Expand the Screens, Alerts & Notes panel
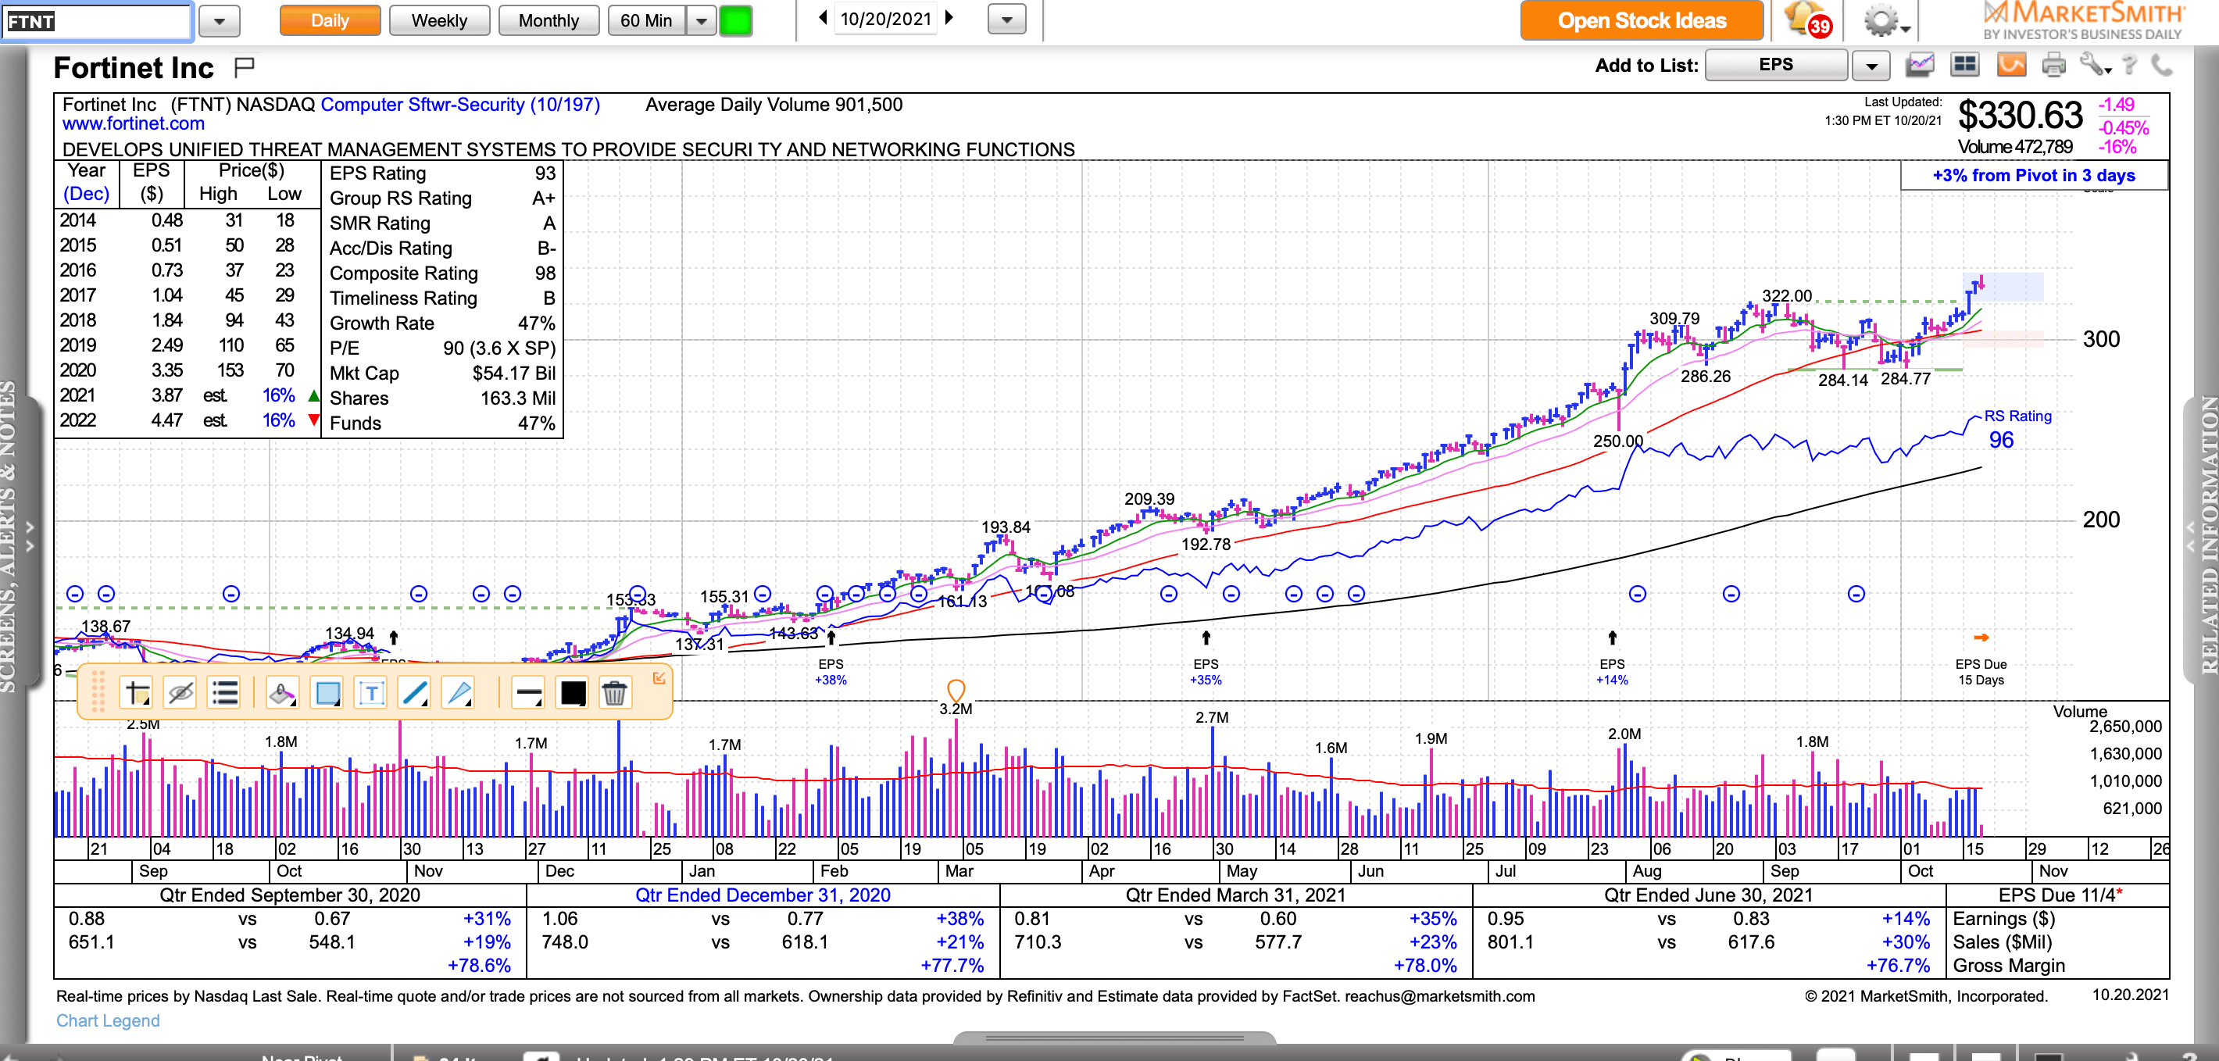The width and height of the screenshot is (2219, 1061). (30, 536)
